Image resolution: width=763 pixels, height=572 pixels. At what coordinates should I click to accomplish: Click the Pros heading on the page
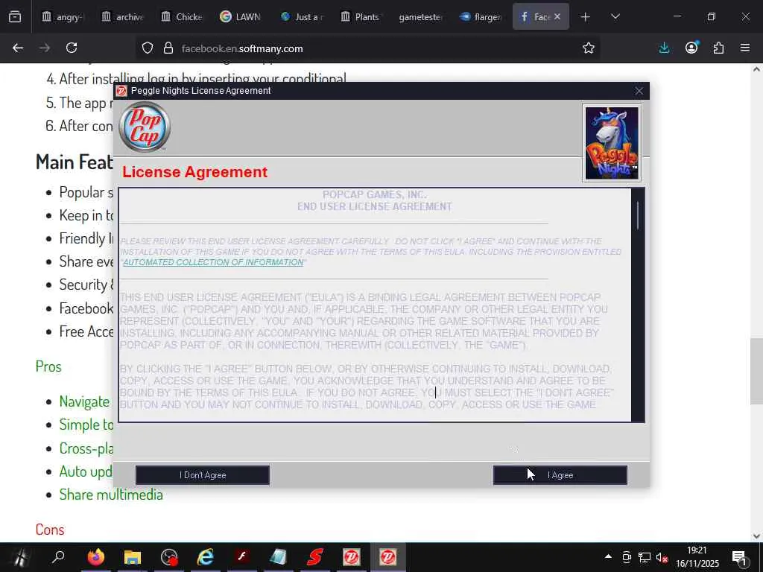tap(48, 366)
